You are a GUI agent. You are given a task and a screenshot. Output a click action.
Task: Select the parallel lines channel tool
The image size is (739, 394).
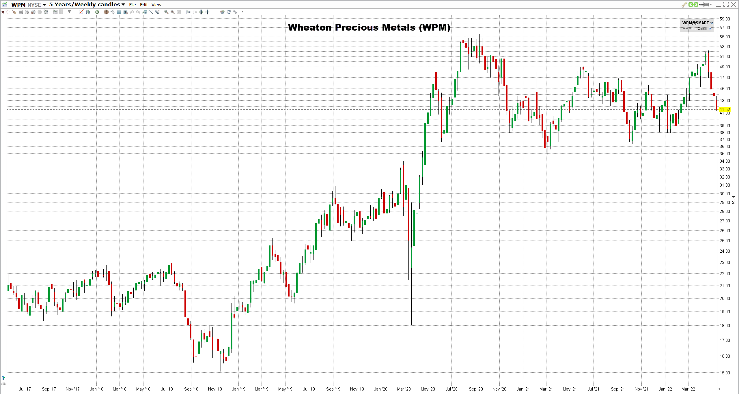click(x=157, y=12)
